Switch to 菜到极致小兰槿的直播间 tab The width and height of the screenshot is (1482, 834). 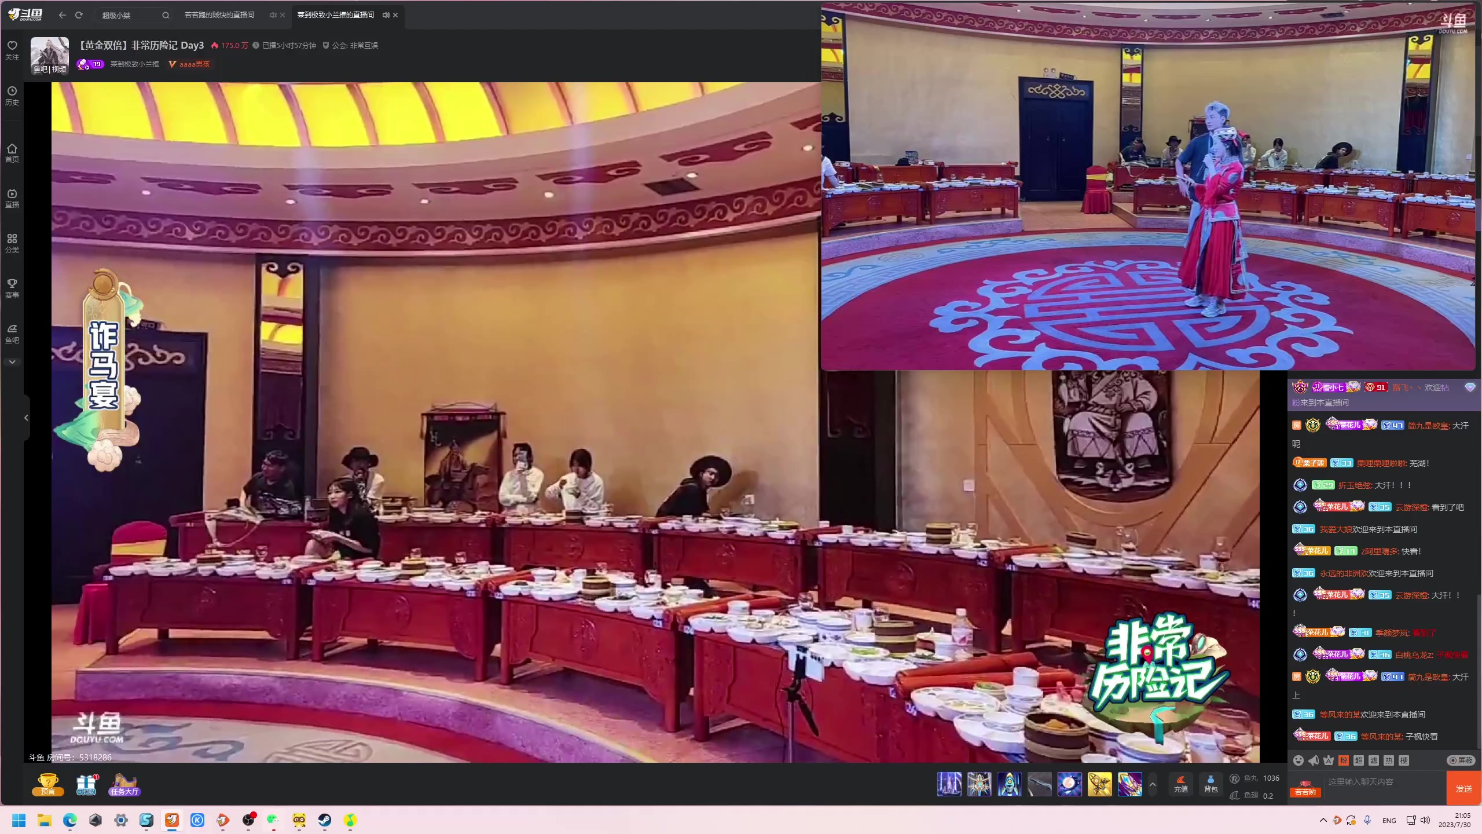336,15
